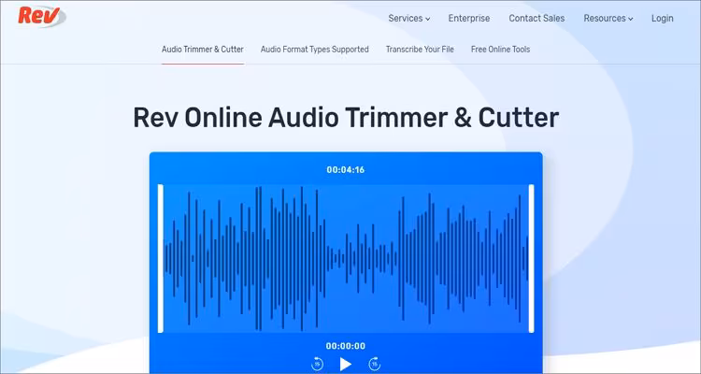Click the right trim handle of the waveform
This screenshot has height=374, width=701.
coord(531,259)
